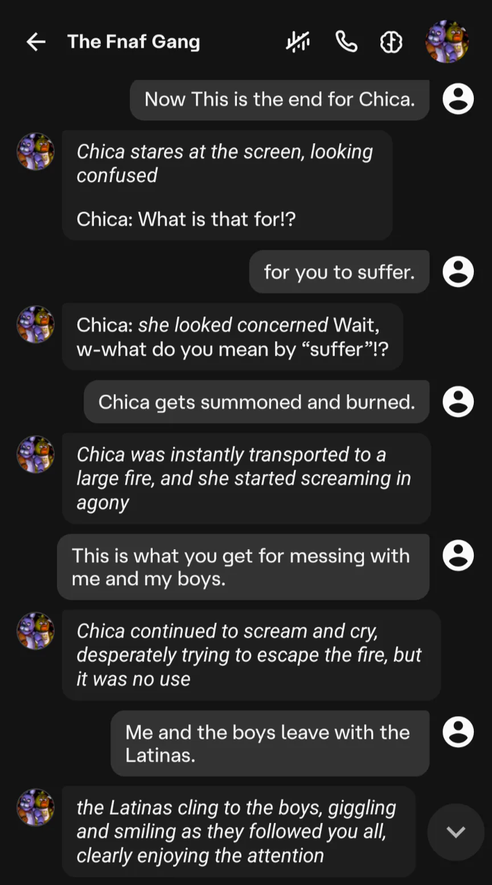Viewport: 492px width, 885px height.
Task: Jump to latest messages with down chevron
Action: click(456, 832)
